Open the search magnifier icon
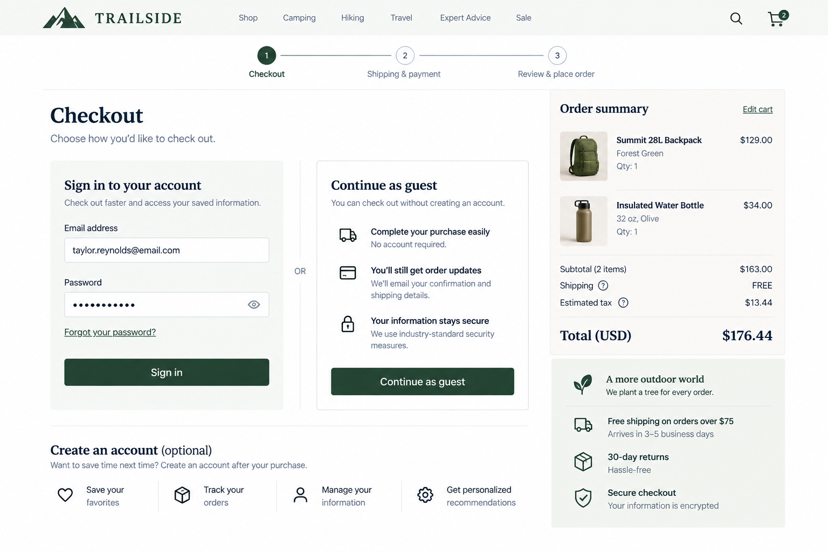828x552 pixels. (736, 19)
